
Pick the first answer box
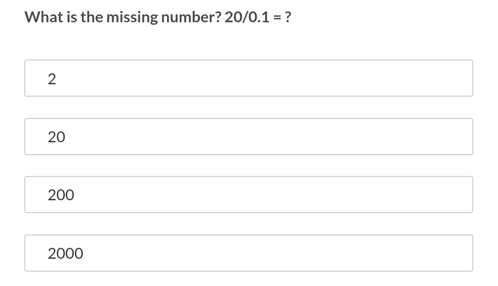click(248, 78)
